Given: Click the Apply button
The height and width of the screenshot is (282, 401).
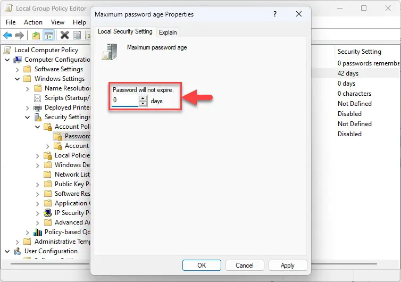Looking at the screenshot, I should click(288, 265).
